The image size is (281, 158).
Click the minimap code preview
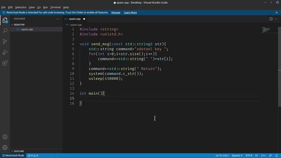pos(266,29)
